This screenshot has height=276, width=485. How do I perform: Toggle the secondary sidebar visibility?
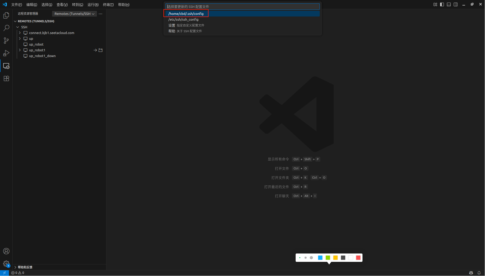pos(456,4)
